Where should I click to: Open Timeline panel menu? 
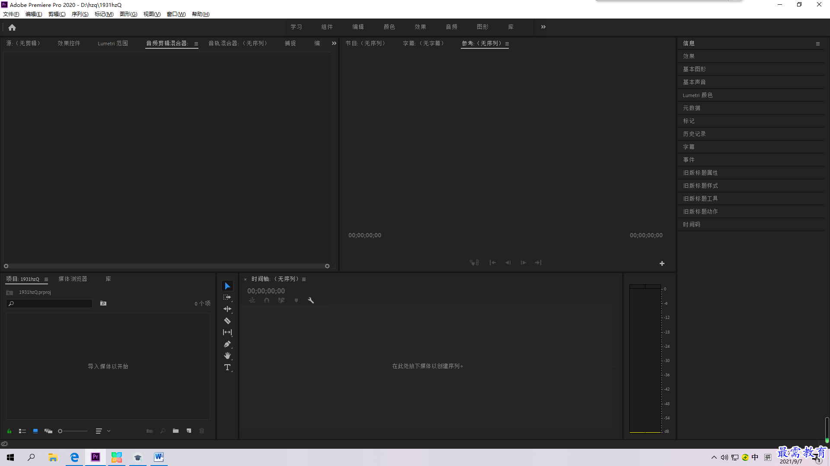pyautogui.click(x=304, y=279)
